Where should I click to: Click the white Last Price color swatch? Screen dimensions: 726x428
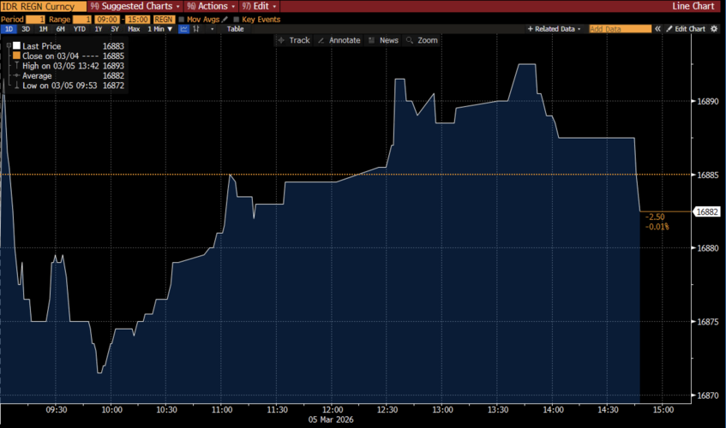coord(15,45)
